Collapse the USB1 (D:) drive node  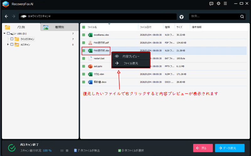point(4,34)
